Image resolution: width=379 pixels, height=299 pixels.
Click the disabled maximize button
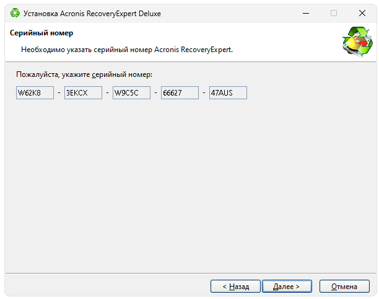[334, 13]
